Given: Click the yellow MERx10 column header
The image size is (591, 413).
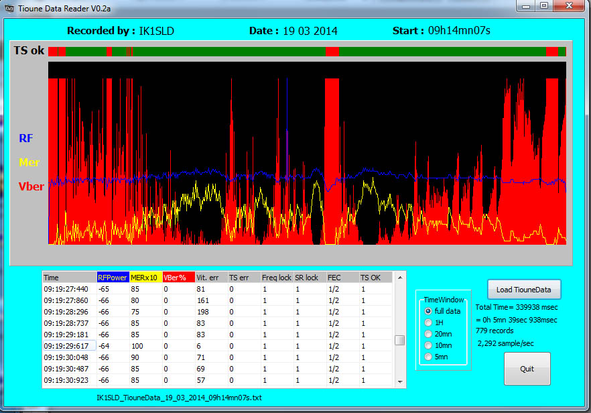Looking at the screenshot, I should point(145,277).
